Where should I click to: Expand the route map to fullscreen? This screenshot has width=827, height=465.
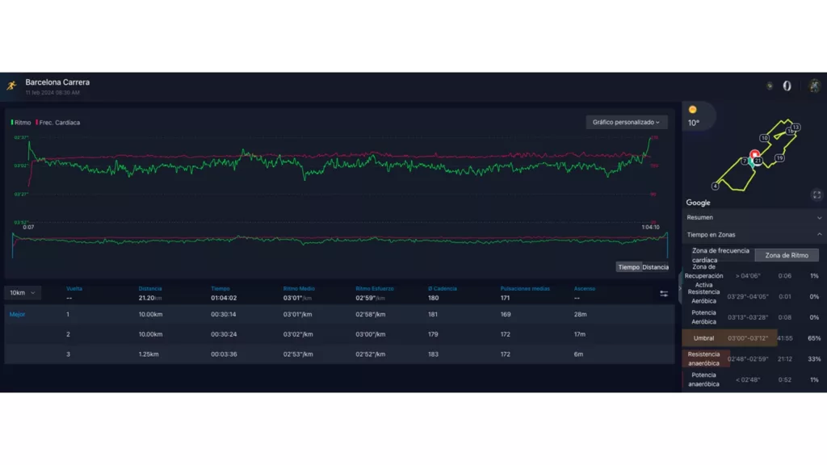coord(817,195)
